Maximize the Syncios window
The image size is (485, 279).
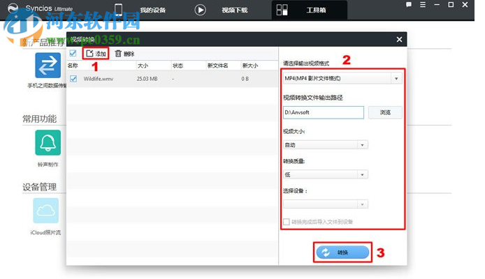tap(451, 5)
